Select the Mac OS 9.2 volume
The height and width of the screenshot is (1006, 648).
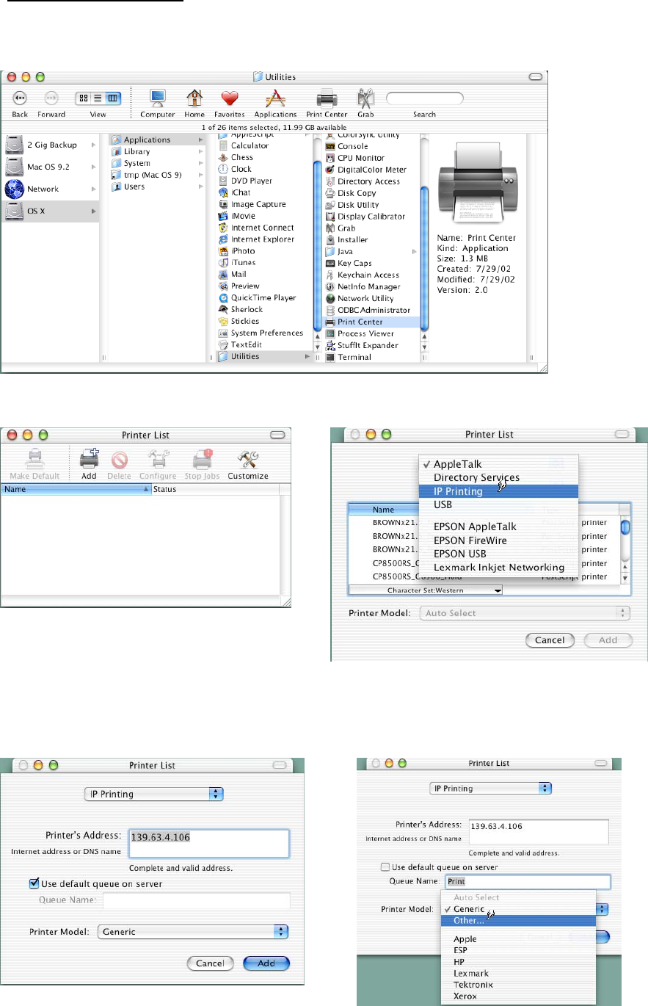pos(51,167)
